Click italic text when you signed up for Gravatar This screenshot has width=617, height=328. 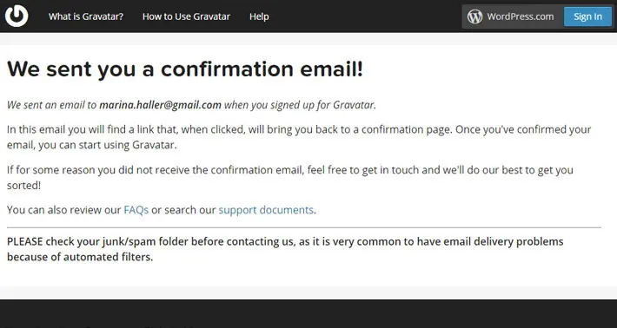pyautogui.click(x=300, y=105)
